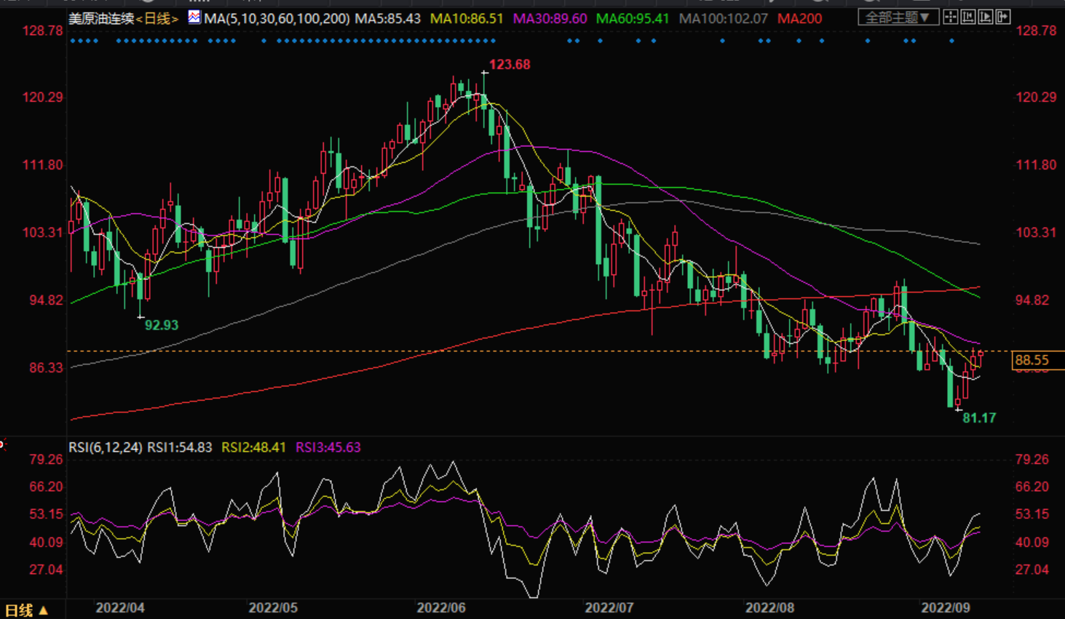
Task: Click the 美原油连续 instrument name
Action: [x=101, y=19]
